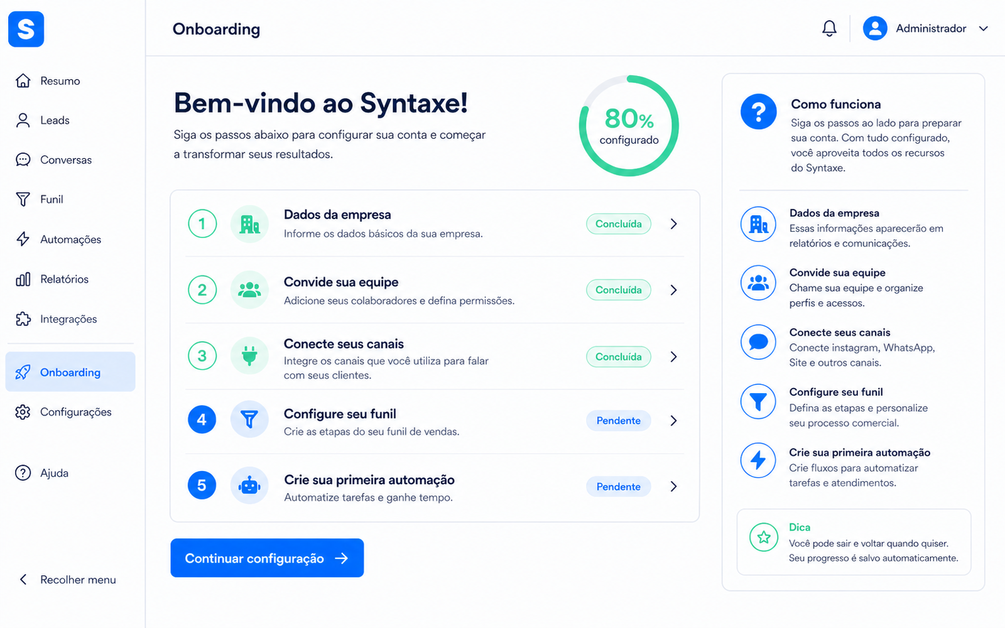Click the Configurações gear icon

coord(23,412)
